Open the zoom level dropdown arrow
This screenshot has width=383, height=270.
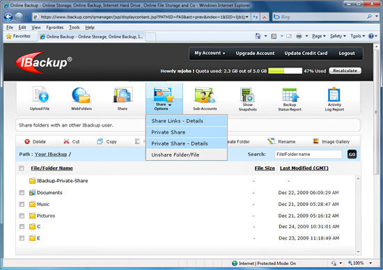tap(370, 263)
